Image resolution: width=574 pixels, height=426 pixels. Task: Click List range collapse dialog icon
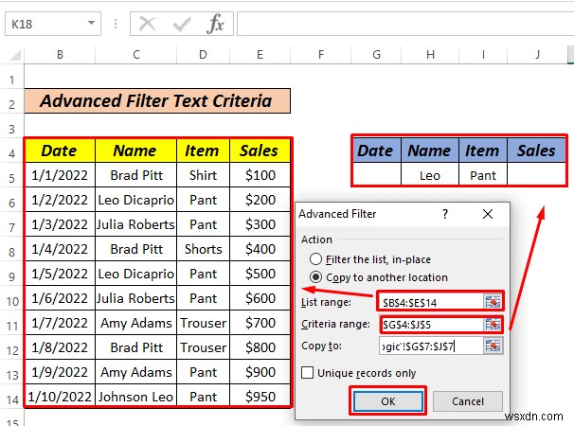[x=493, y=302]
